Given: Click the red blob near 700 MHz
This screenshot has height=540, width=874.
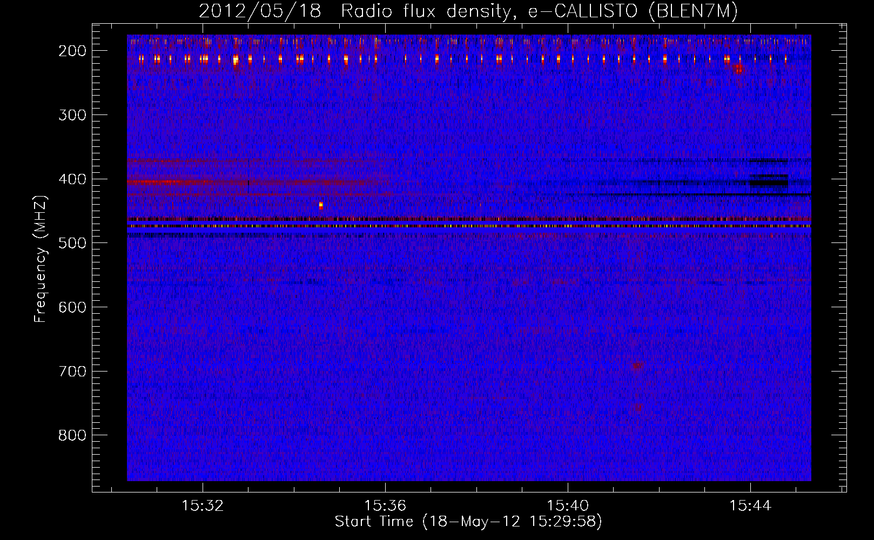Looking at the screenshot, I should pyautogui.click(x=638, y=366).
